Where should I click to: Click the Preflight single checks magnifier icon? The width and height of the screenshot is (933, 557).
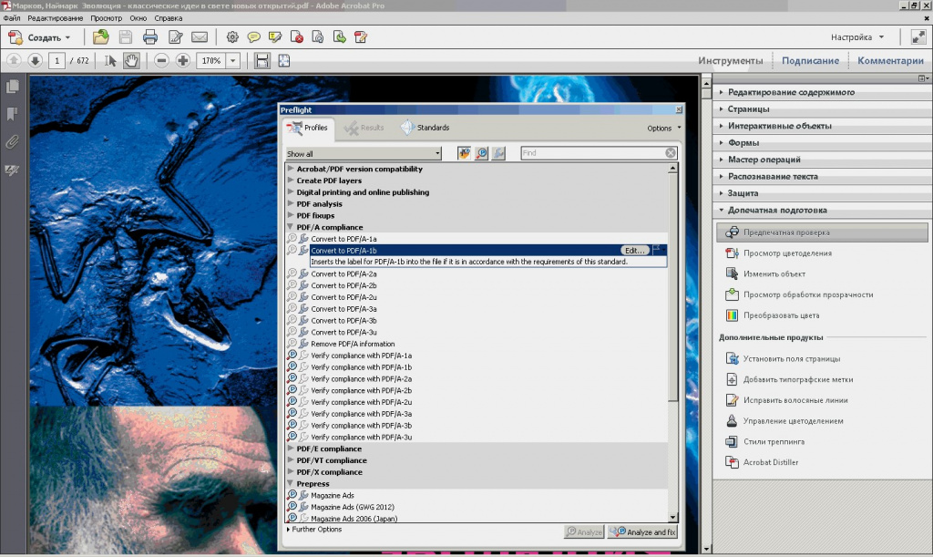point(481,153)
